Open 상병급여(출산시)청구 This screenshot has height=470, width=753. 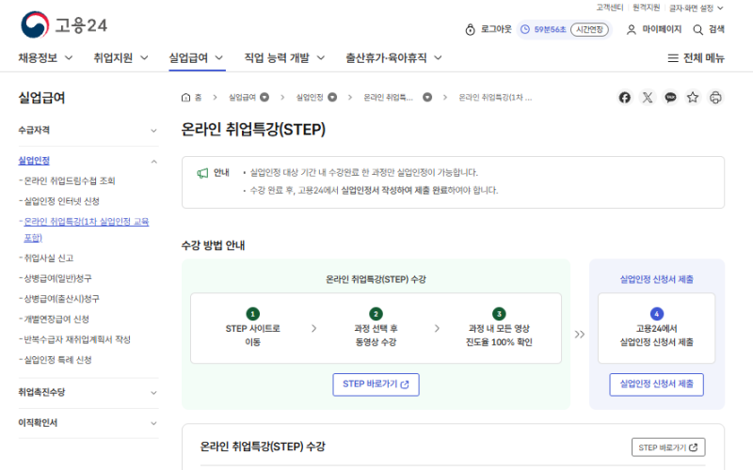coord(61,299)
